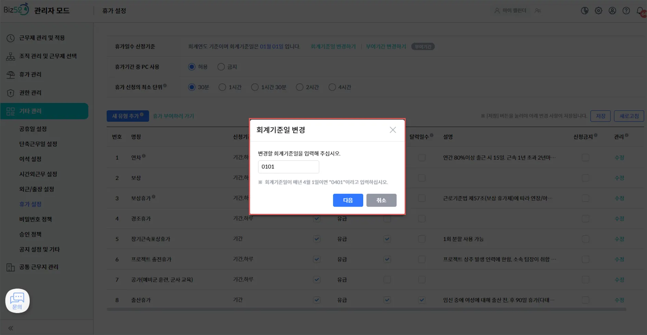This screenshot has height=335, width=647.
Task: Select 허용 for PC use during leave
Action: (192, 67)
